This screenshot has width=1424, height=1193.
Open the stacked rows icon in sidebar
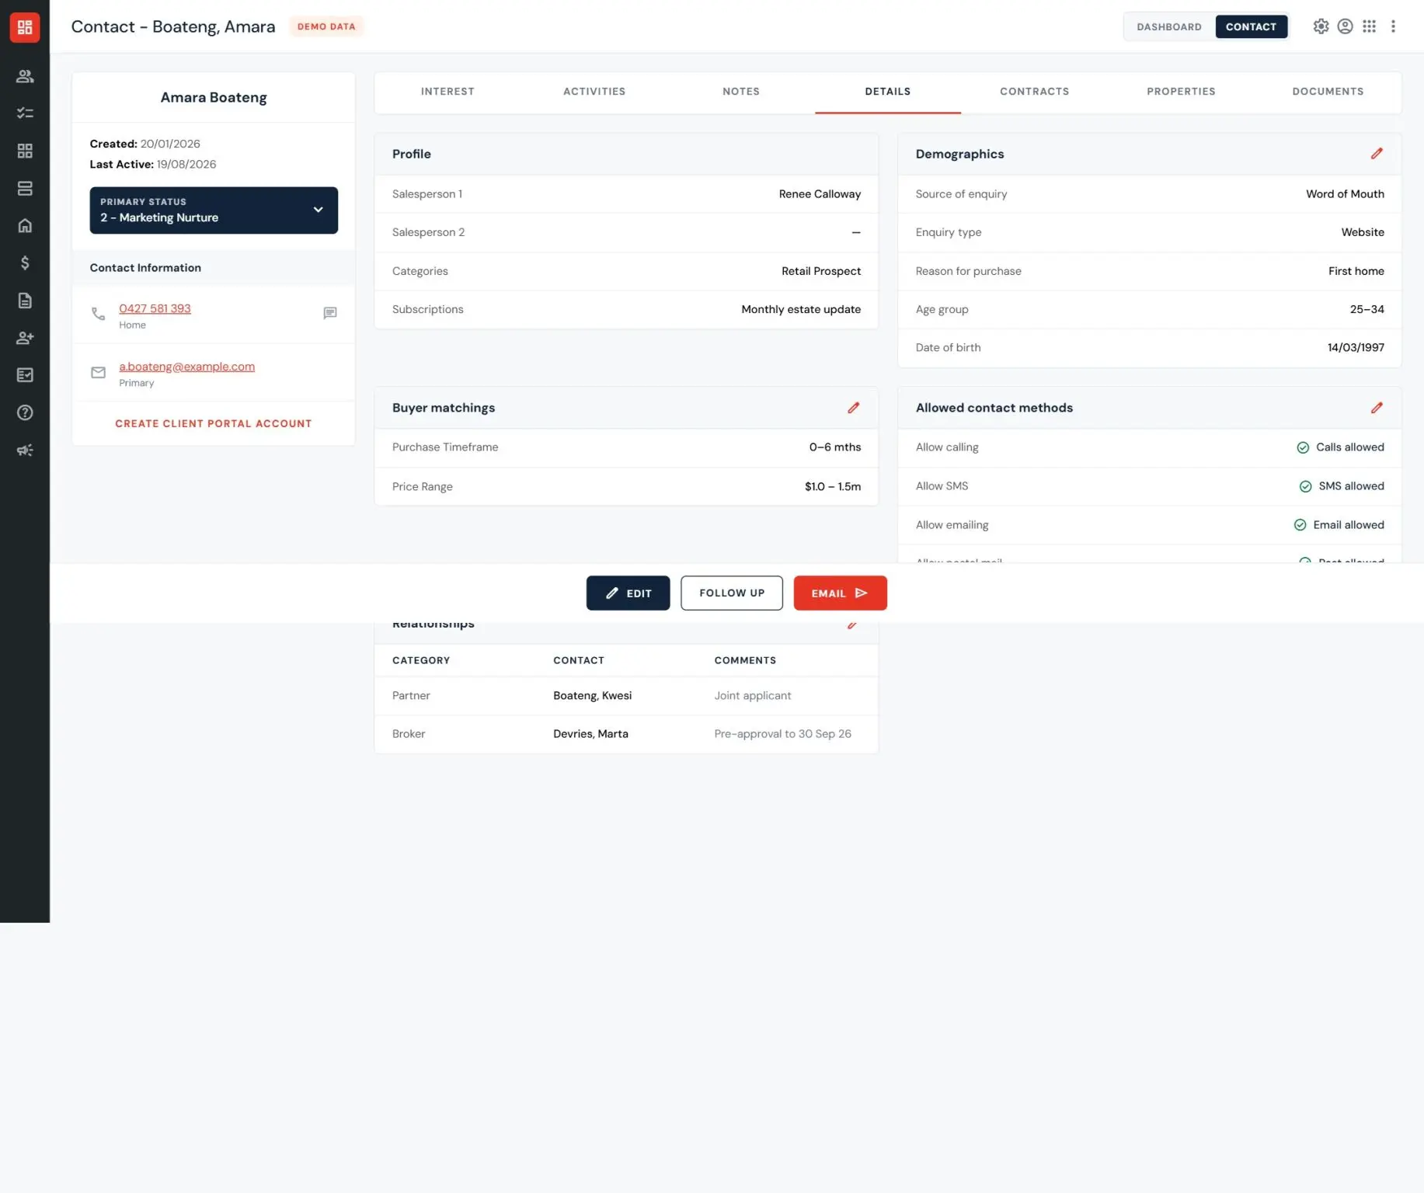25,188
